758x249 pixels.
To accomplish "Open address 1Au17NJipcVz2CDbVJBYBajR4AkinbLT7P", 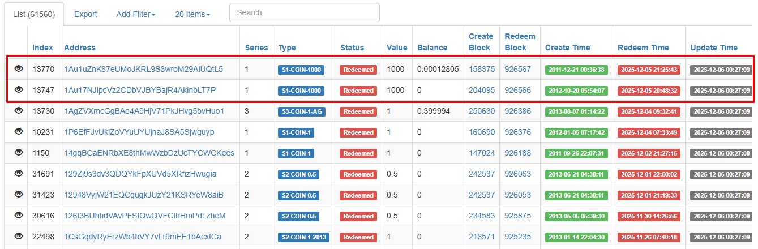I will (140, 90).
